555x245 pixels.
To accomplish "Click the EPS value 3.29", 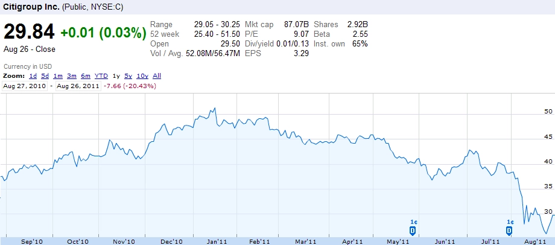I will (x=301, y=54).
